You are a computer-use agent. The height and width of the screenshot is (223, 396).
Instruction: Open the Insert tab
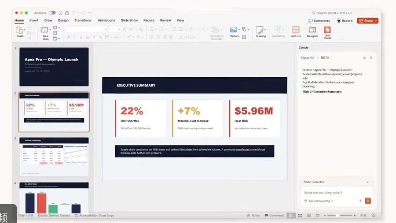point(33,20)
